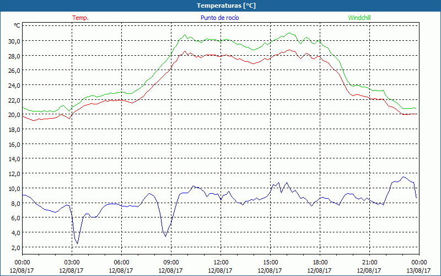Viewport: 441px width, 276px height.
Task: Click the 06:00 time axis label
Action: [x=121, y=263]
